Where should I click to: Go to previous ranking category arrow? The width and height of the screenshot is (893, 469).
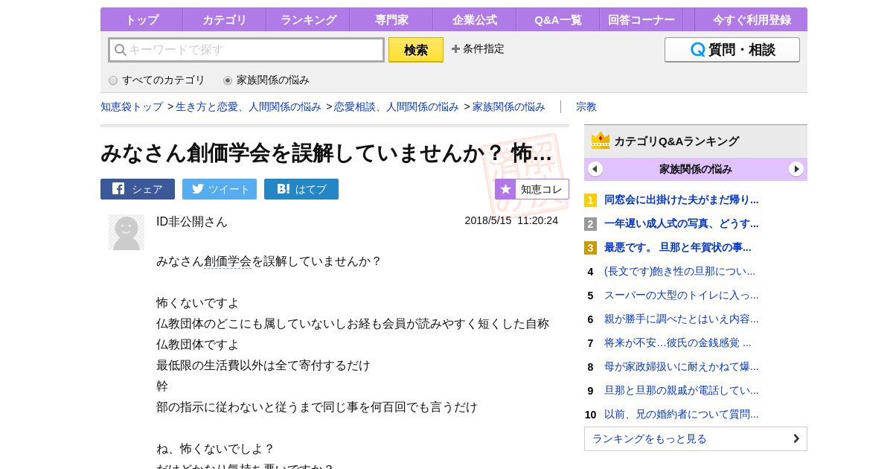tap(595, 169)
